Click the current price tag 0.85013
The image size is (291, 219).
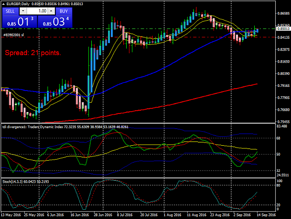(x=283, y=28)
